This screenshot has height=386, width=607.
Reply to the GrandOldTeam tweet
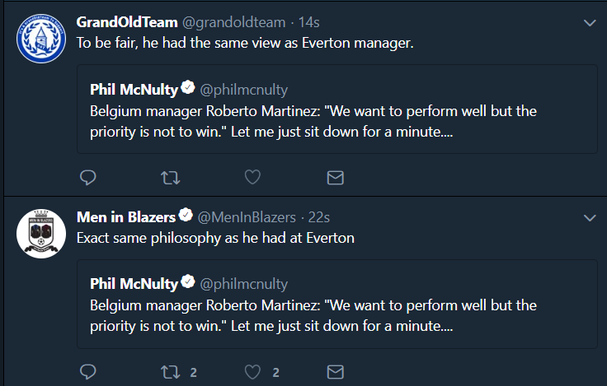[88, 178]
